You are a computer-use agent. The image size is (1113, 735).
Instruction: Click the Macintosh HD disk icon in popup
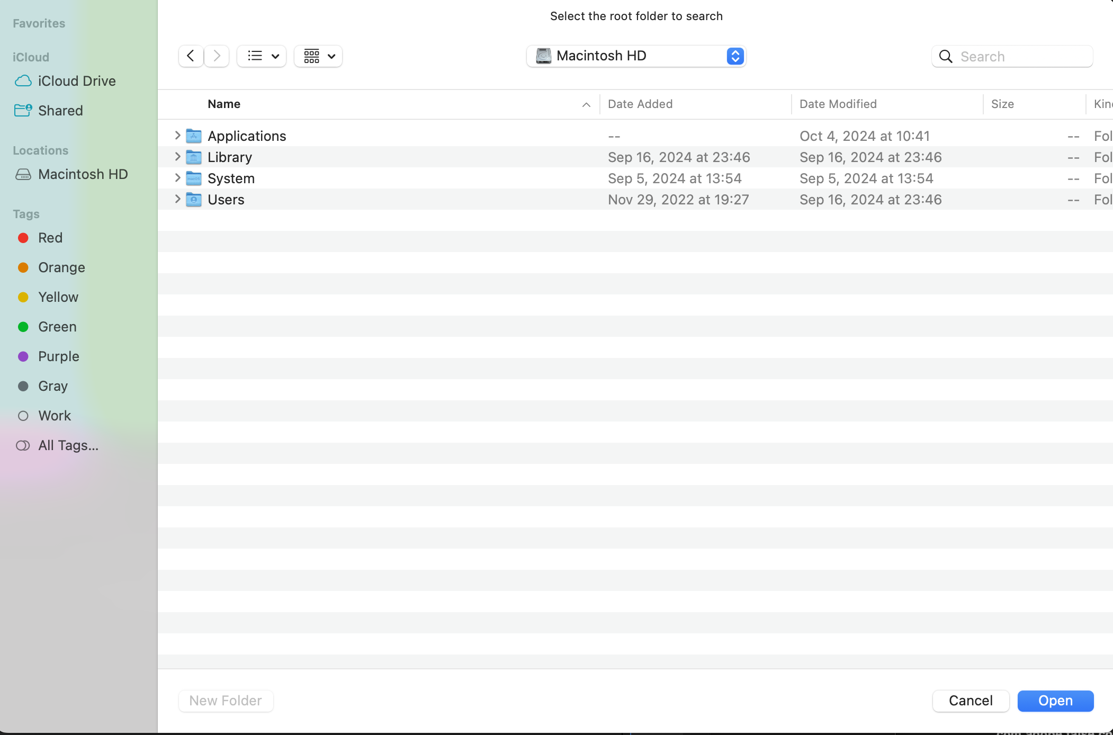click(543, 56)
